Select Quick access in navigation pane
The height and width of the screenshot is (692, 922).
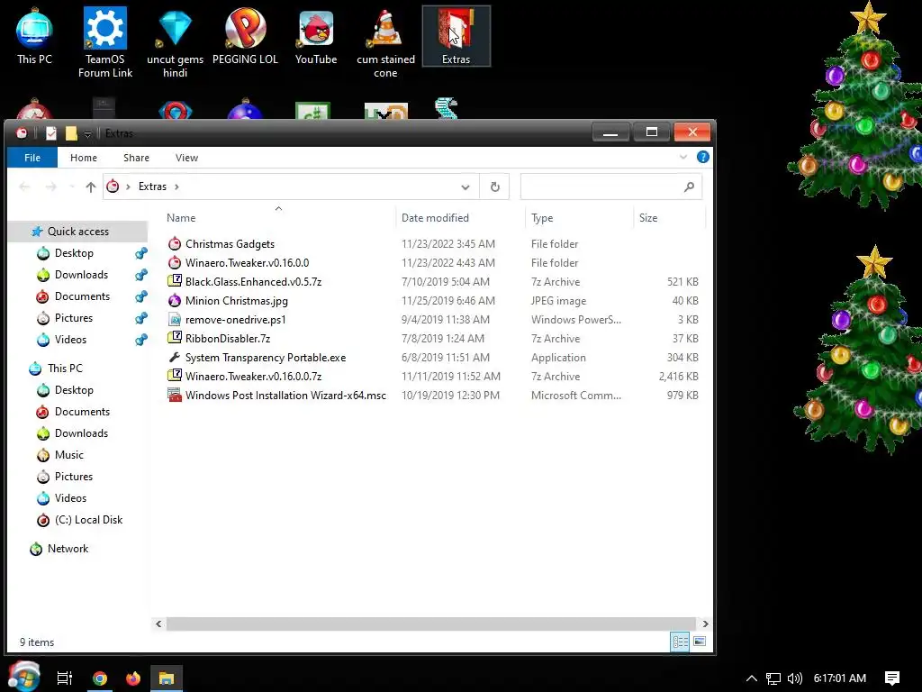click(x=78, y=232)
